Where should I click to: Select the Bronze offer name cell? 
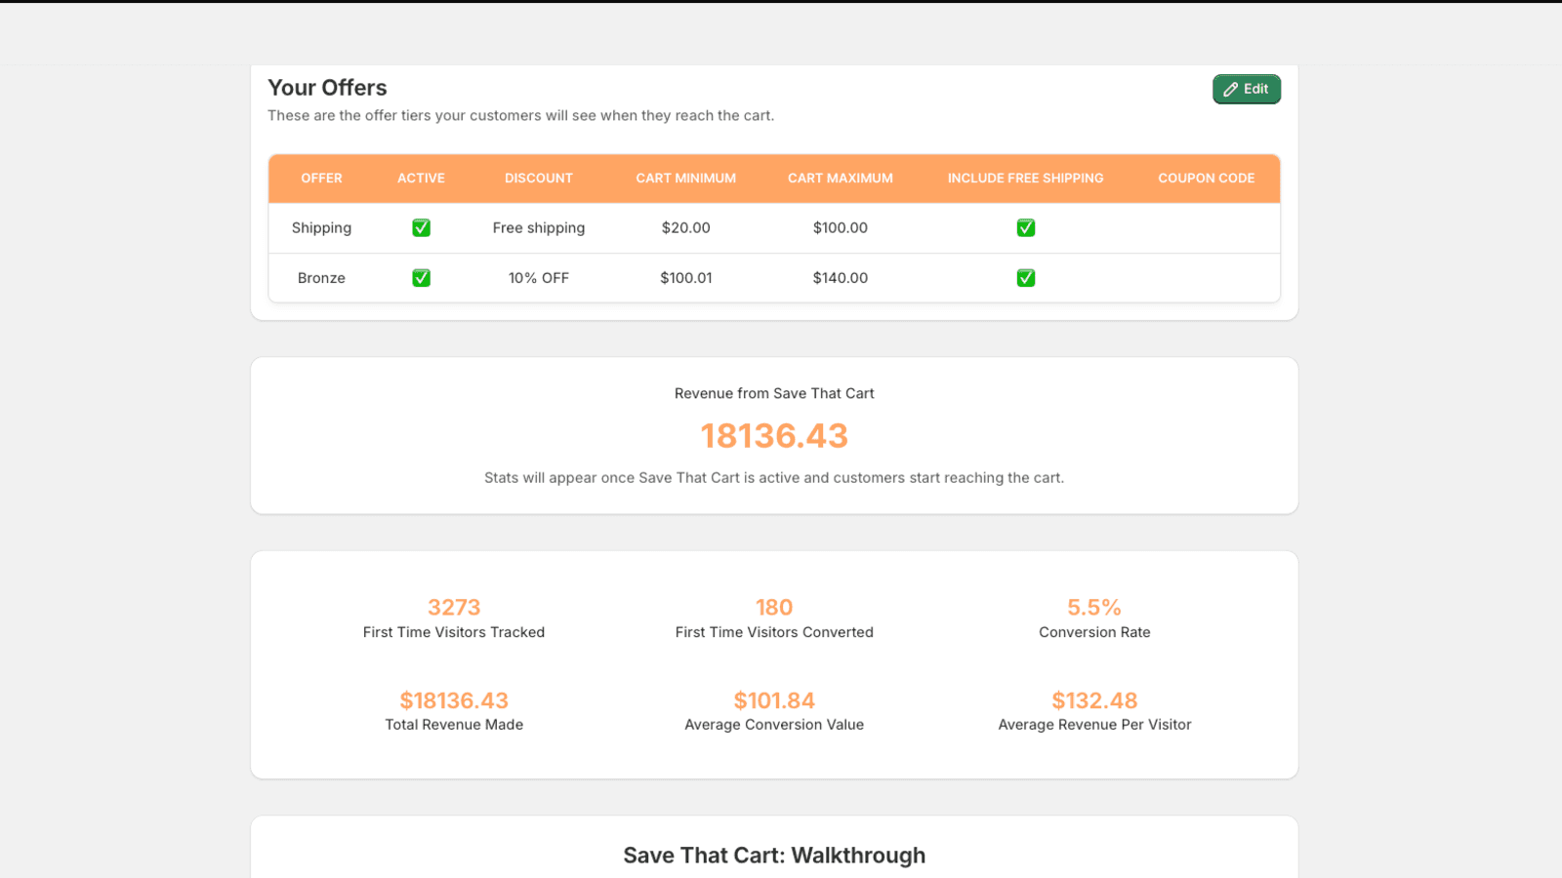click(321, 278)
